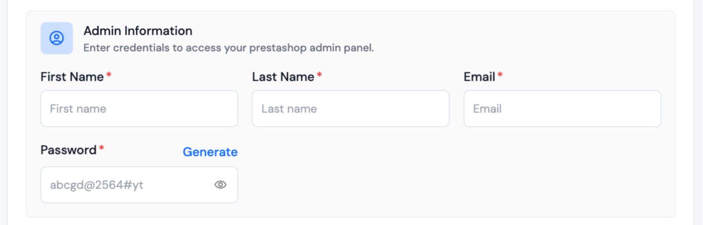Image resolution: width=703 pixels, height=225 pixels.
Task: Click the First Name field label
Action: tap(72, 77)
